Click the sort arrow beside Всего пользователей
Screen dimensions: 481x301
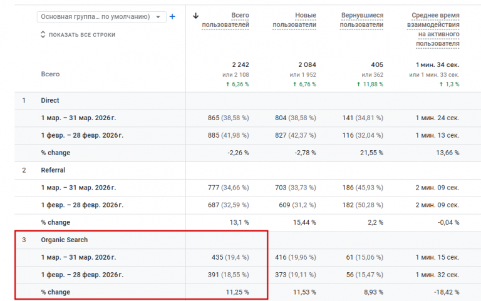(x=196, y=16)
